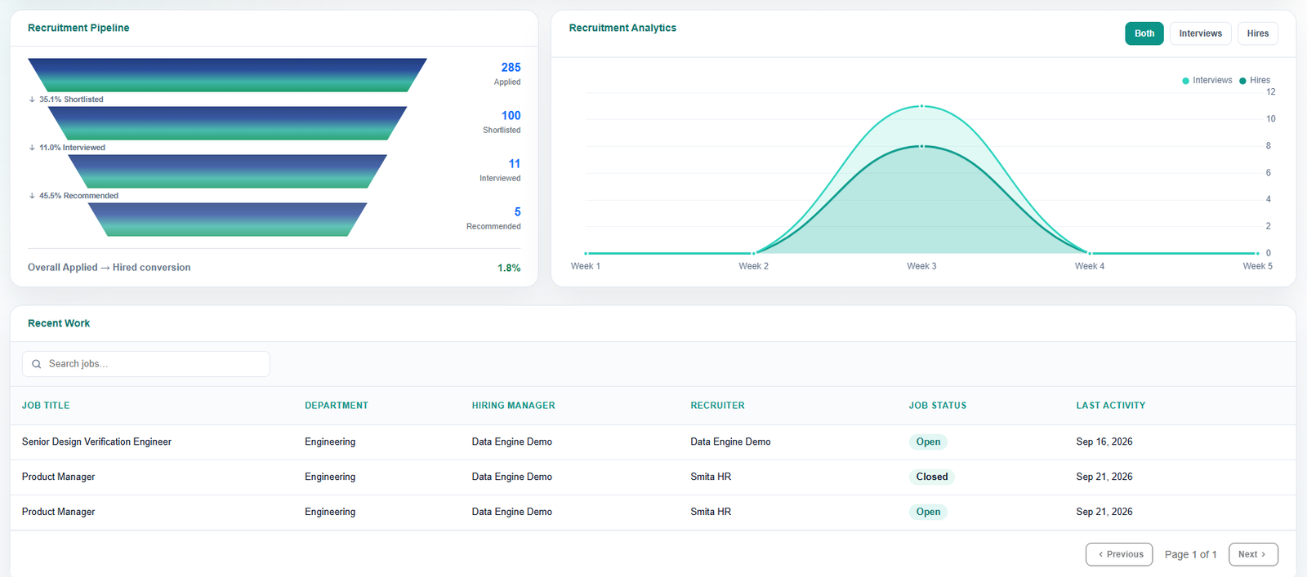1307x577 pixels.
Task: Click Sep 16, 2026 last activity date
Action: (1104, 442)
